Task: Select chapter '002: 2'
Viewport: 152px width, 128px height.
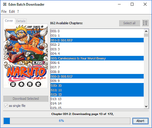Action: coord(97,45)
